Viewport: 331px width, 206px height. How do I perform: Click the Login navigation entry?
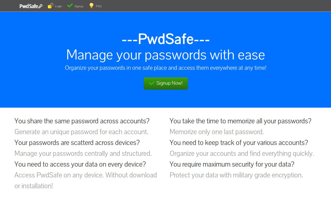point(58,6)
